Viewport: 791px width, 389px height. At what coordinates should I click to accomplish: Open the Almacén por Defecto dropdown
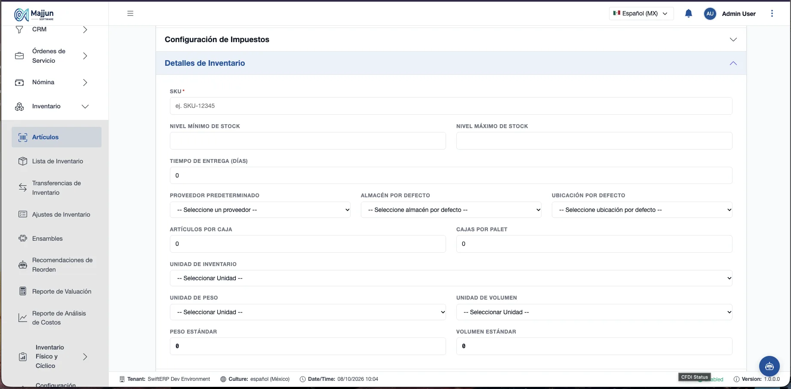[451, 210]
